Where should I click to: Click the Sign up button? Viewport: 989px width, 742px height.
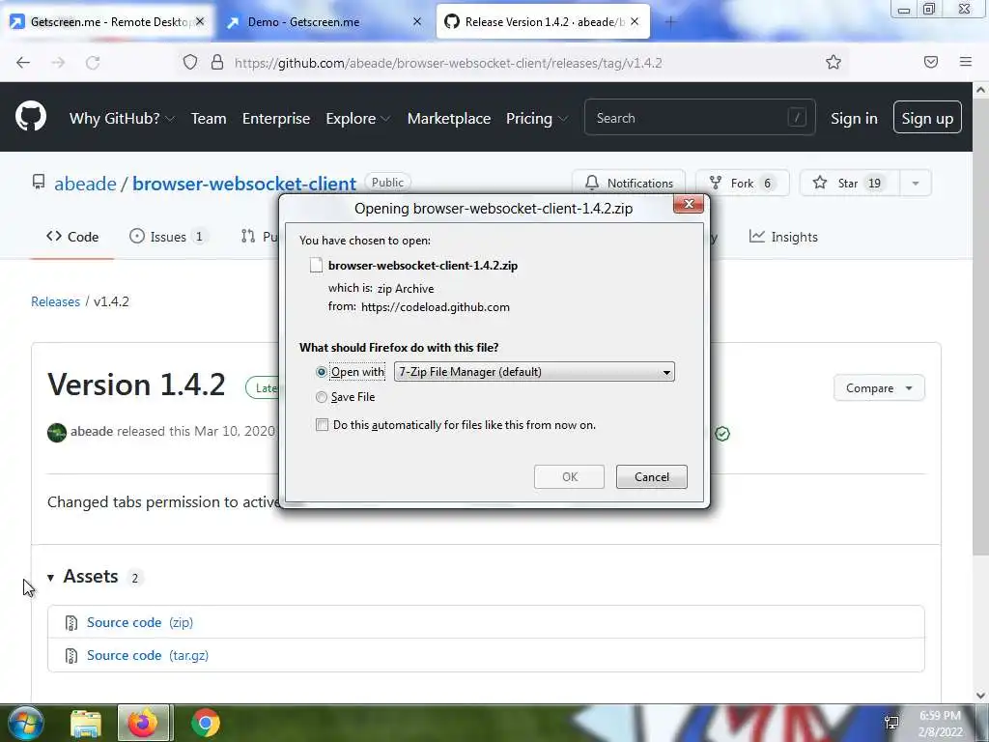927,118
